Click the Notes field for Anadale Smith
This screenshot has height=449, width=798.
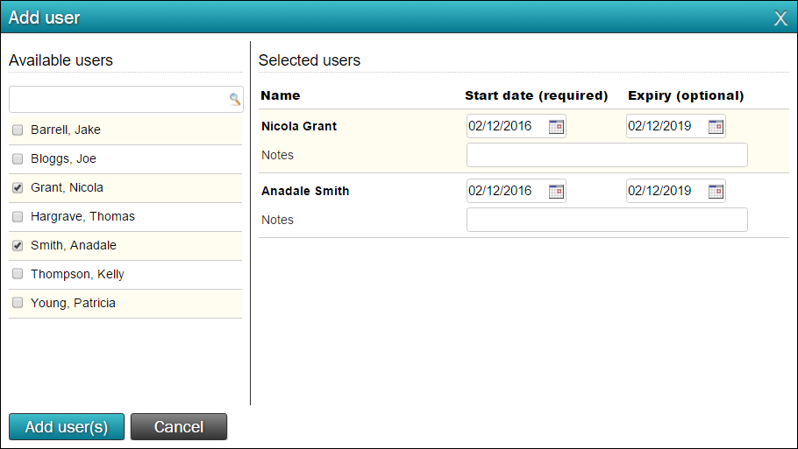607,220
